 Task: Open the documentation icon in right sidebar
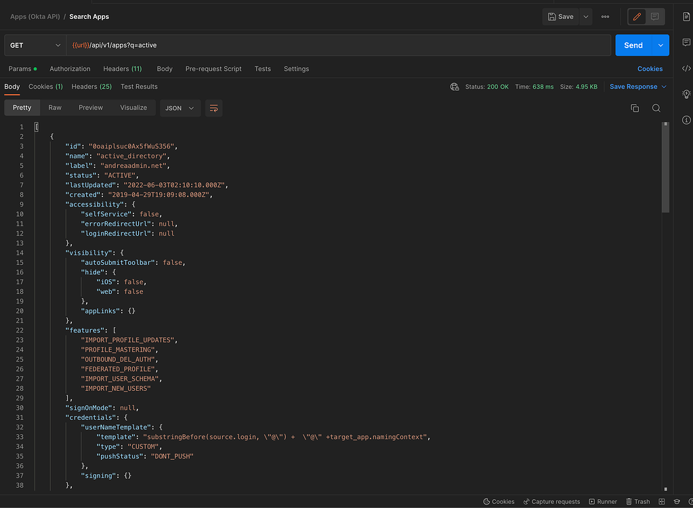(x=686, y=16)
